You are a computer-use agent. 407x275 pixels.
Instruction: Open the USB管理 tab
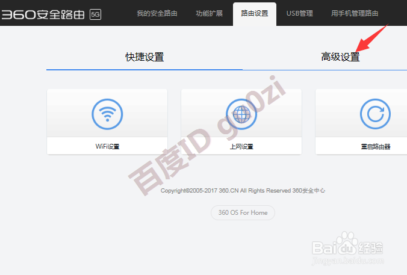tap(300, 13)
